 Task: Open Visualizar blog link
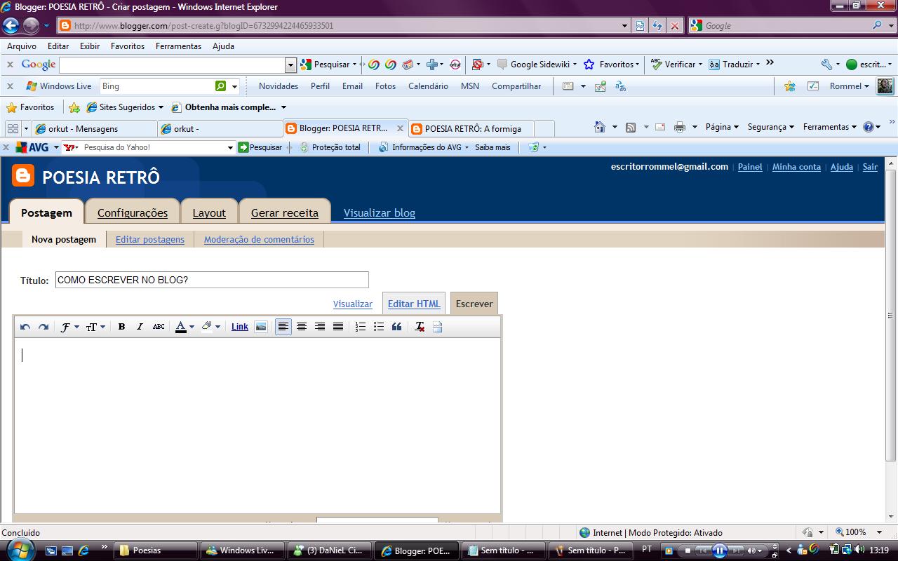tap(380, 212)
